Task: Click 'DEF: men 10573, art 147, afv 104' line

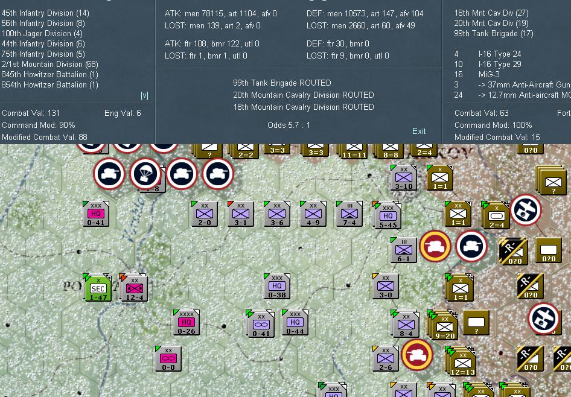Action: click(365, 14)
